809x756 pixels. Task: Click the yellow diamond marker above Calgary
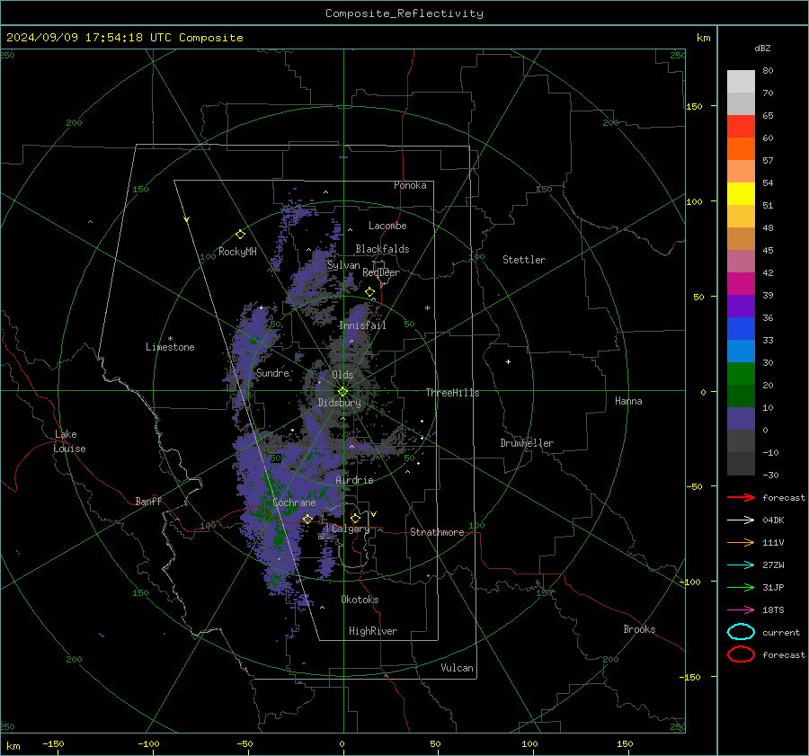355,518
